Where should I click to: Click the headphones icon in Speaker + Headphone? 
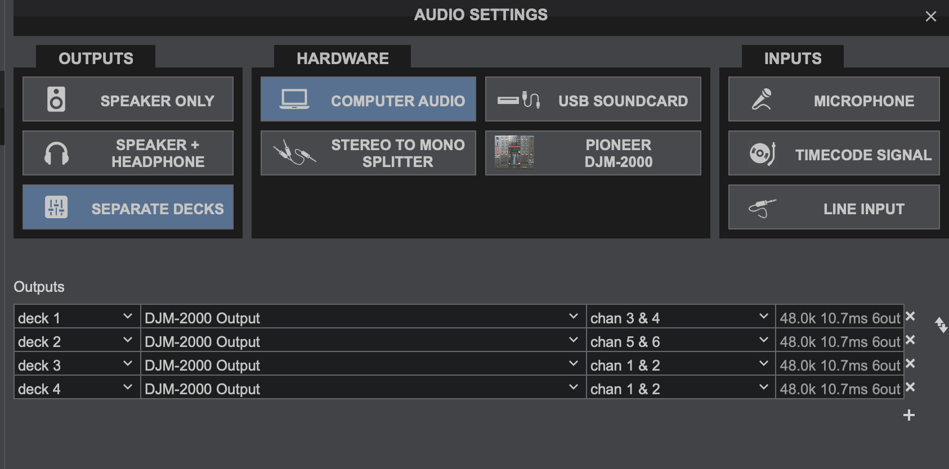click(x=56, y=154)
